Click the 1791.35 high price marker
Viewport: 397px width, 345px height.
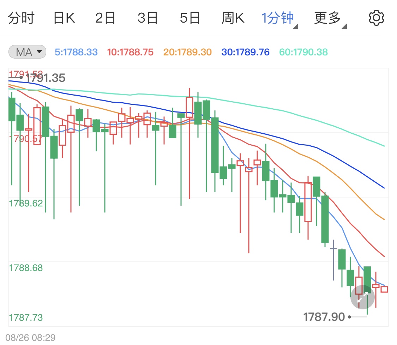point(45,78)
